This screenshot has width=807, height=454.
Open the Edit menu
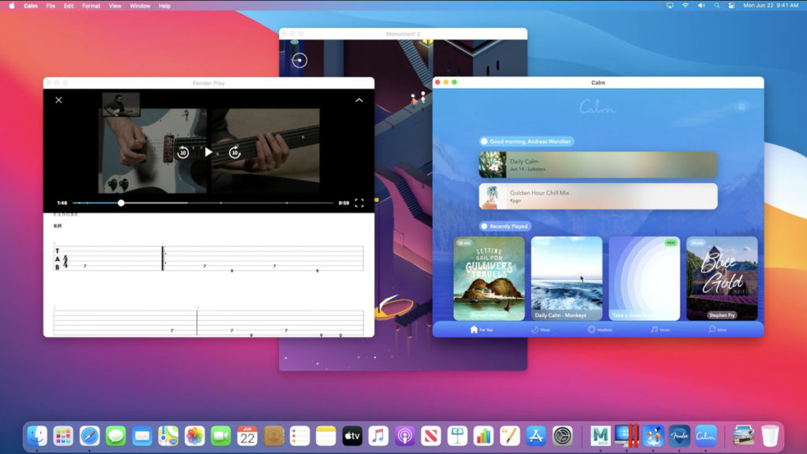[x=69, y=6]
